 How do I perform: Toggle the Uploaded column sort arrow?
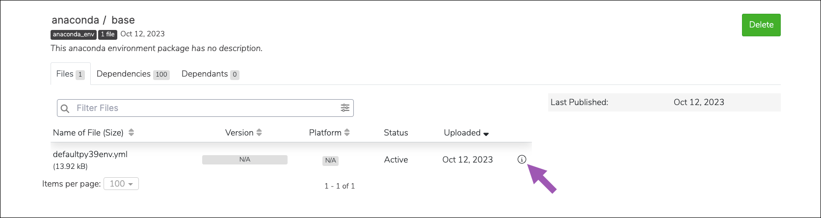(x=486, y=134)
